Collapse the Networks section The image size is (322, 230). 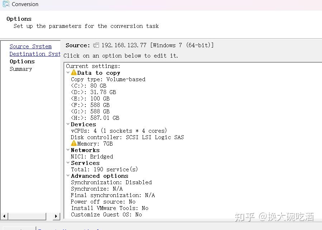pos(68,150)
